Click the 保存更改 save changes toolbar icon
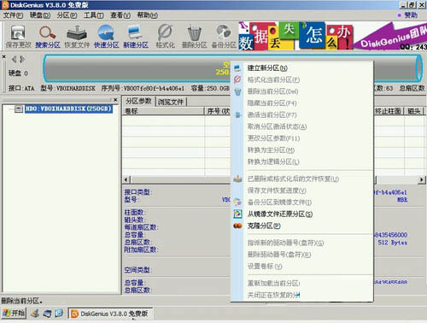Screen dimensions: 427x323 point(18,36)
